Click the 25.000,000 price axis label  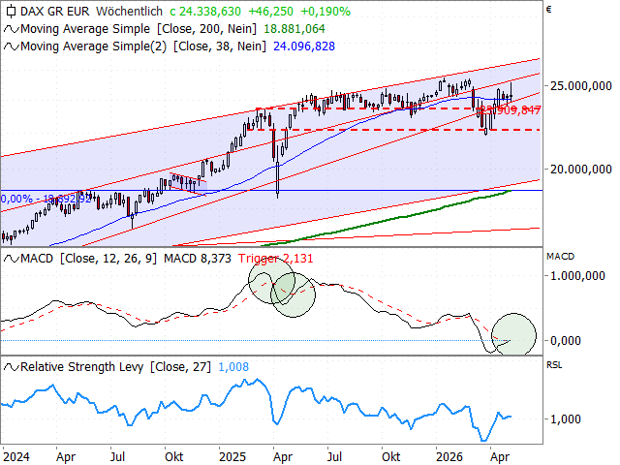coord(581,86)
